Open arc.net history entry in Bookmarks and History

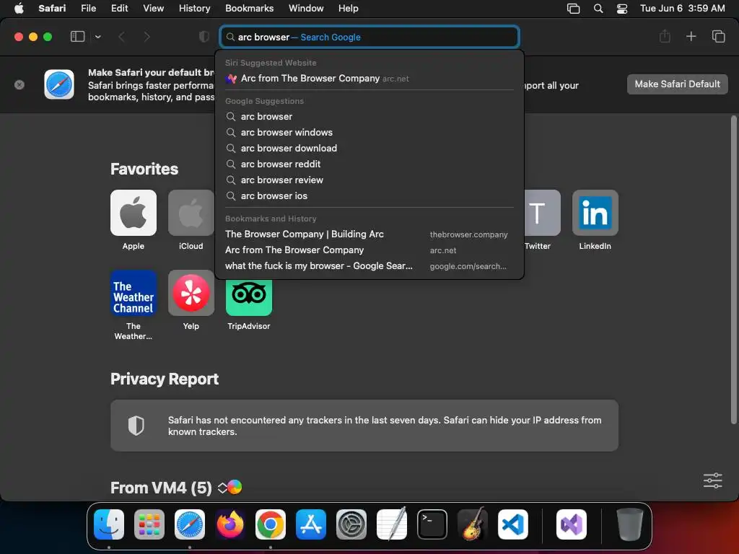[x=369, y=250]
